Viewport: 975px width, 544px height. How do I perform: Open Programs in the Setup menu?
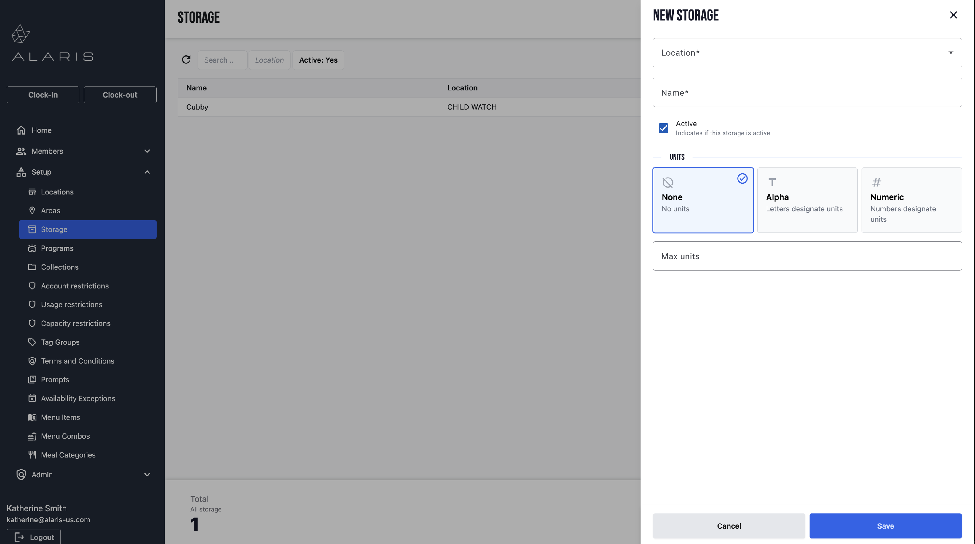click(57, 248)
